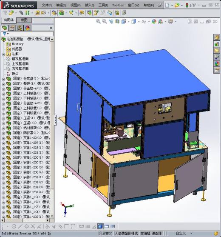221x237 pixels.
Task: Switch to the 装配体 toolbar tab
Action: (8, 20)
